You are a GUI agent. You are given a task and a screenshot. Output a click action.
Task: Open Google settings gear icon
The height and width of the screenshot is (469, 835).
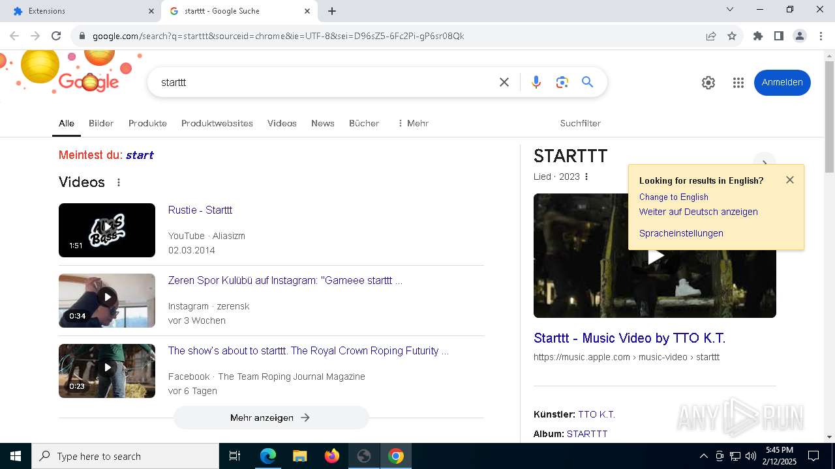click(x=708, y=83)
